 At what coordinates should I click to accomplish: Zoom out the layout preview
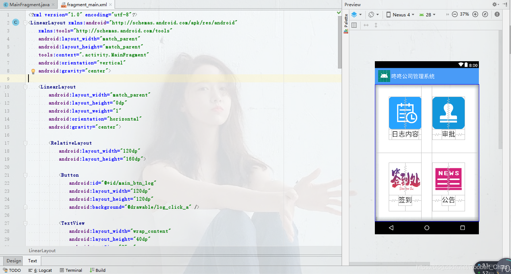[x=455, y=14]
